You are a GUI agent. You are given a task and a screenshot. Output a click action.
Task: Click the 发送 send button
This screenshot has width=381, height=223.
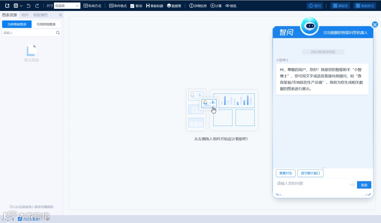(364, 185)
